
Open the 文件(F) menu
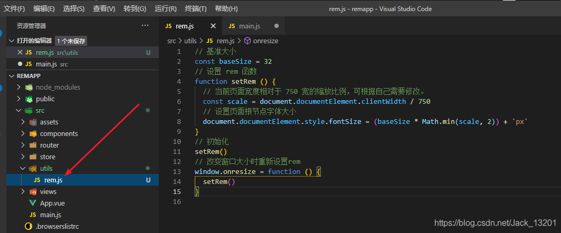[14, 9]
